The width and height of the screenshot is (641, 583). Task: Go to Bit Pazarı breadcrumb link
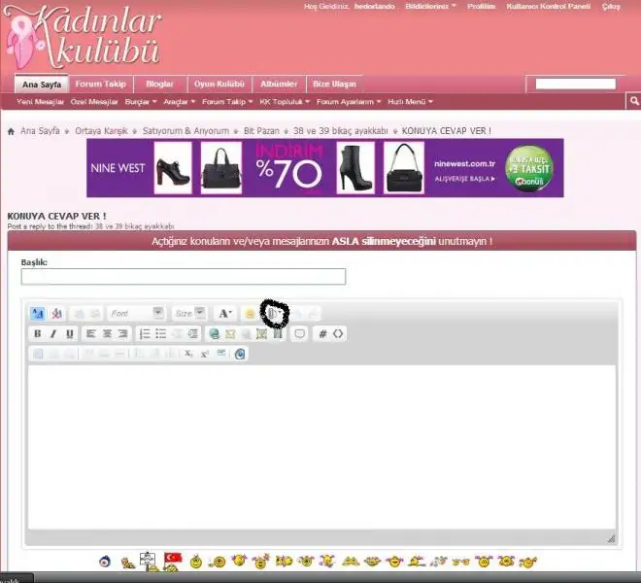[261, 130]
